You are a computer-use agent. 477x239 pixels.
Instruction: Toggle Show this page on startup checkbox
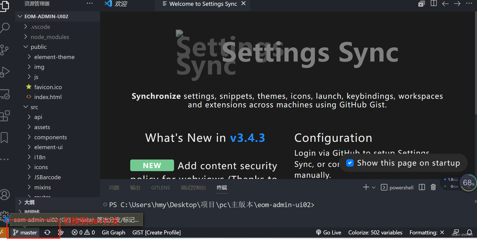point(350,163)
